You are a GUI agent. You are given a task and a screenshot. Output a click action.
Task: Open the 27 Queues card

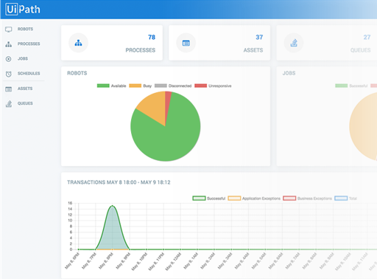pos(327,43)
